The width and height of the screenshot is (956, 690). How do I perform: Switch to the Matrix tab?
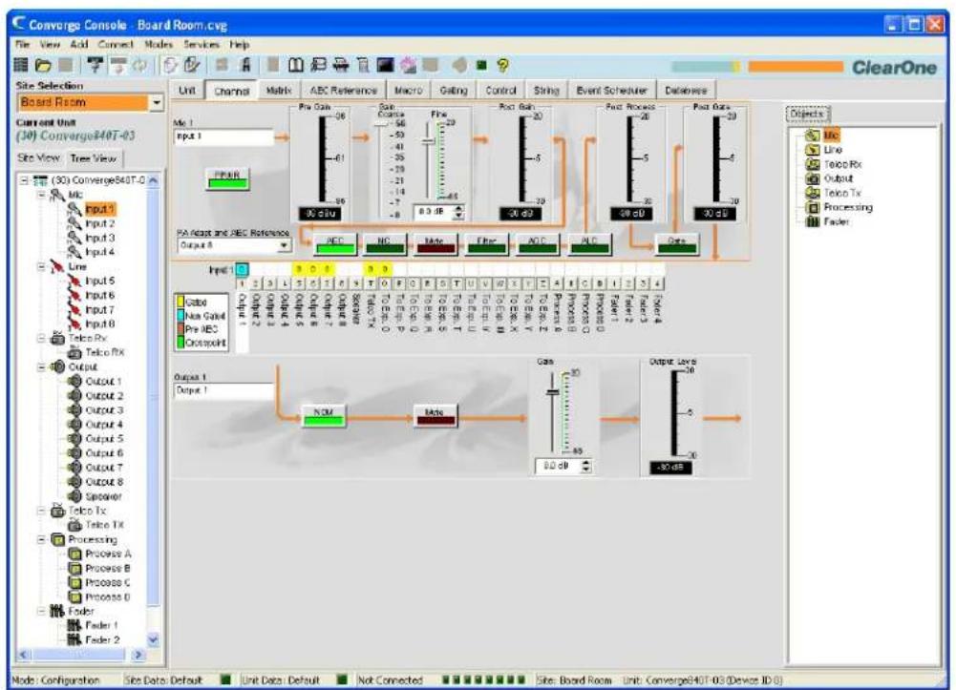[279, 90]
